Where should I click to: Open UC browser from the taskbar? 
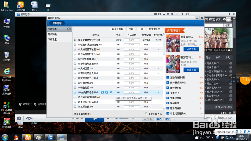[28, 137]
